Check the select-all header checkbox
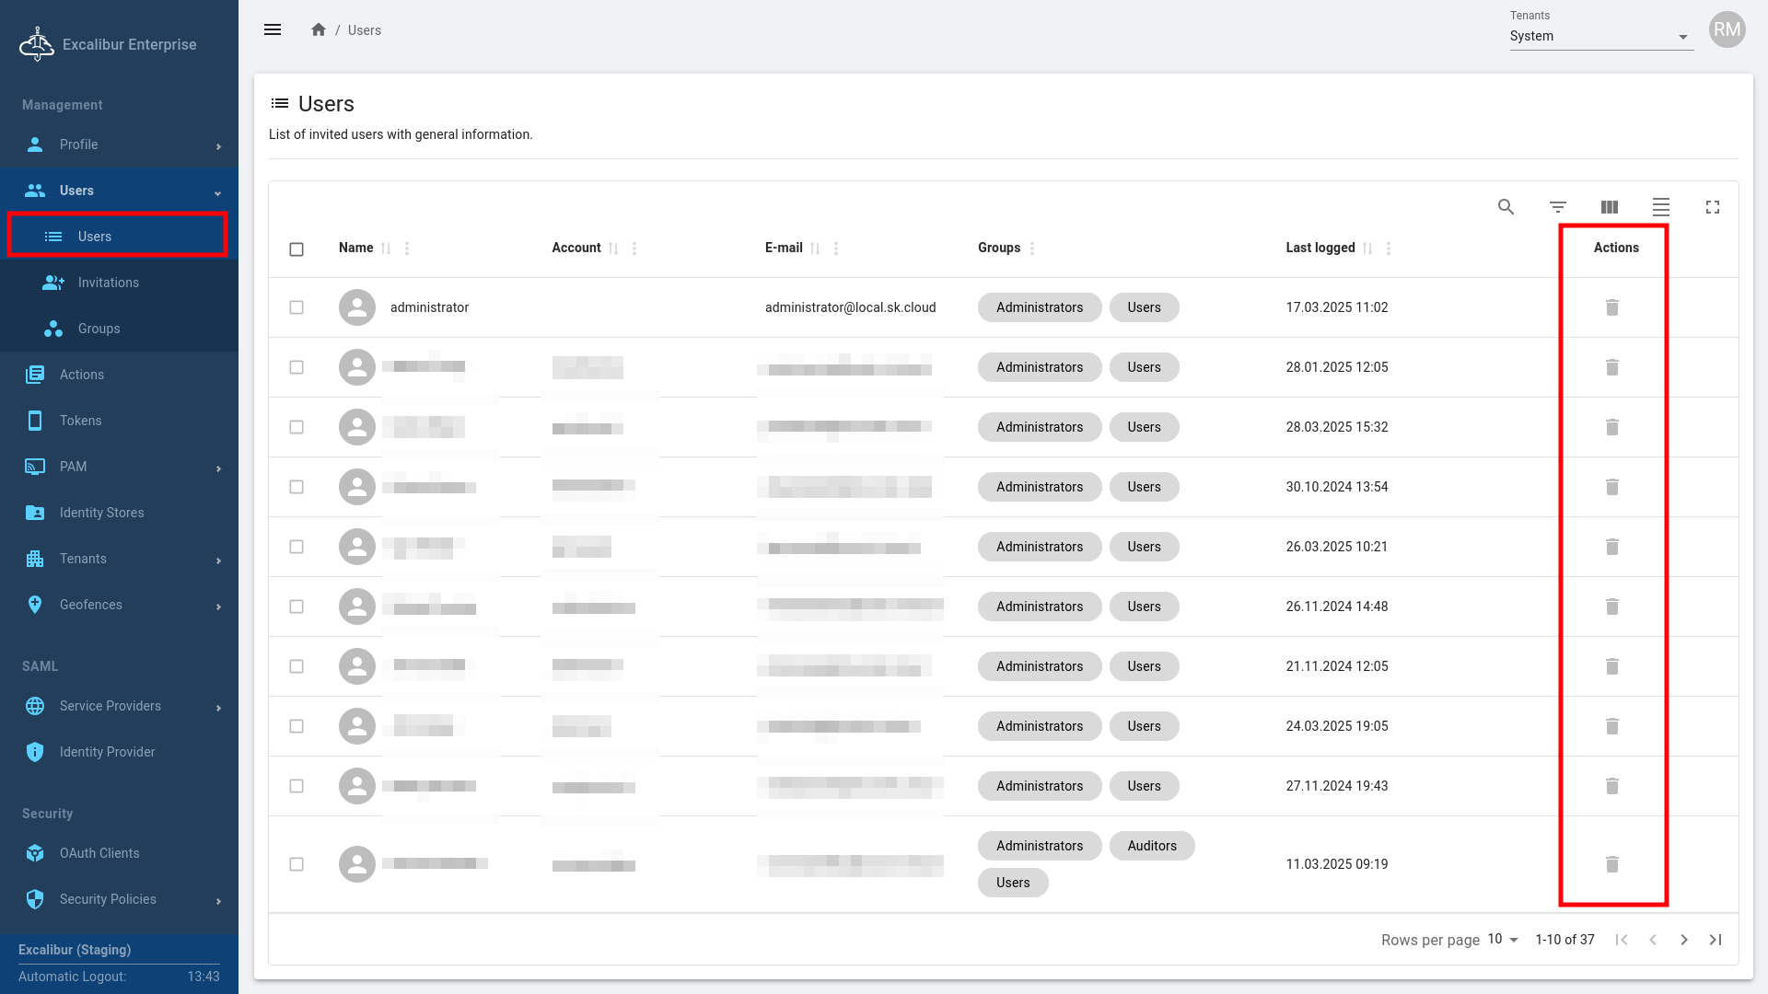This screenshot has width=1768, height=994. pos(297,249)
